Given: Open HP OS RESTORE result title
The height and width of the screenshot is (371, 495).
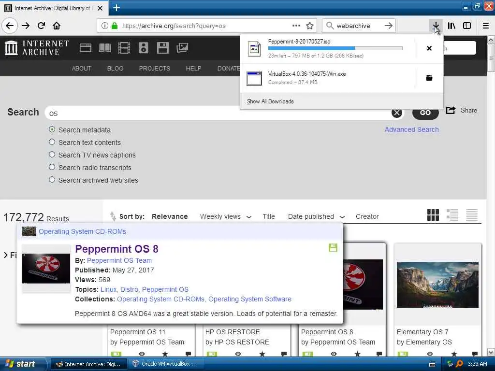Looking at the screenshot, I should click(233, 332).
